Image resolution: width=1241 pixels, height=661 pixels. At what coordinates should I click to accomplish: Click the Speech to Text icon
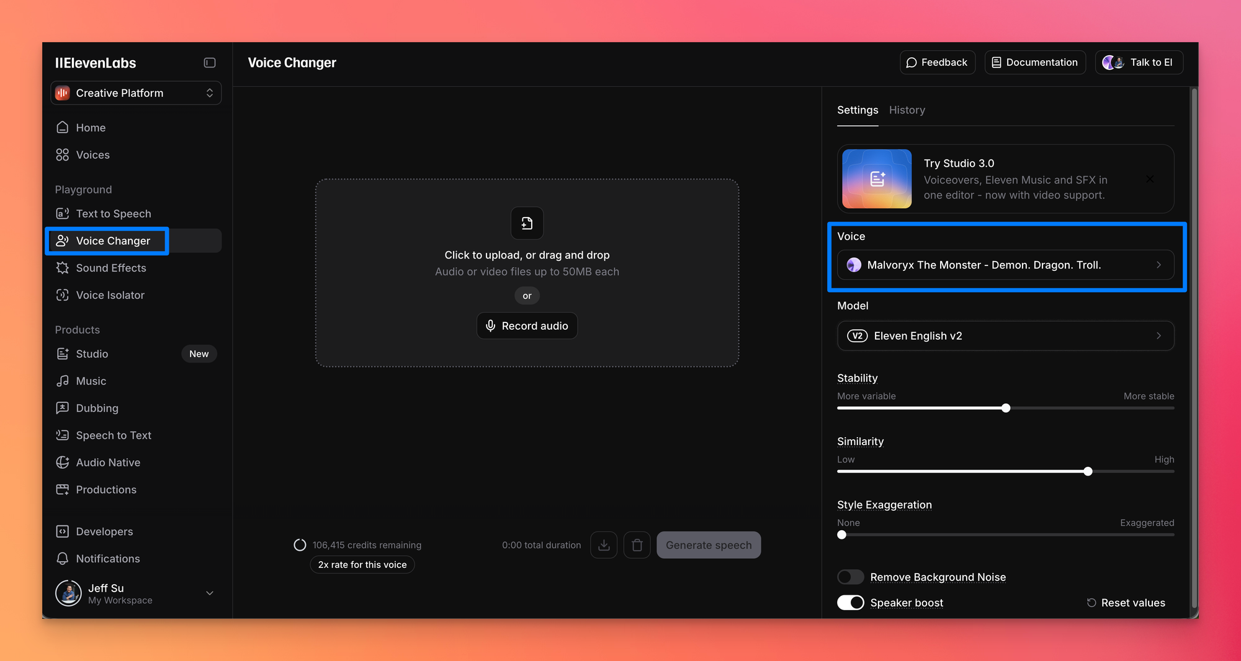click(62, 435)
